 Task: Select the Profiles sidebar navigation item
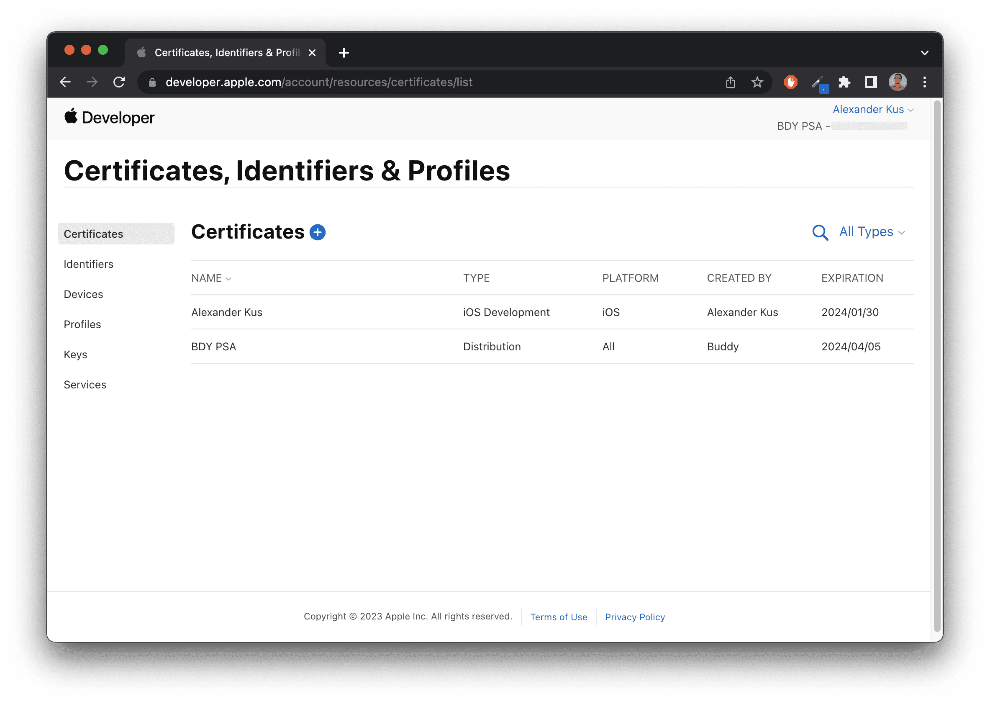pos(82,324)
